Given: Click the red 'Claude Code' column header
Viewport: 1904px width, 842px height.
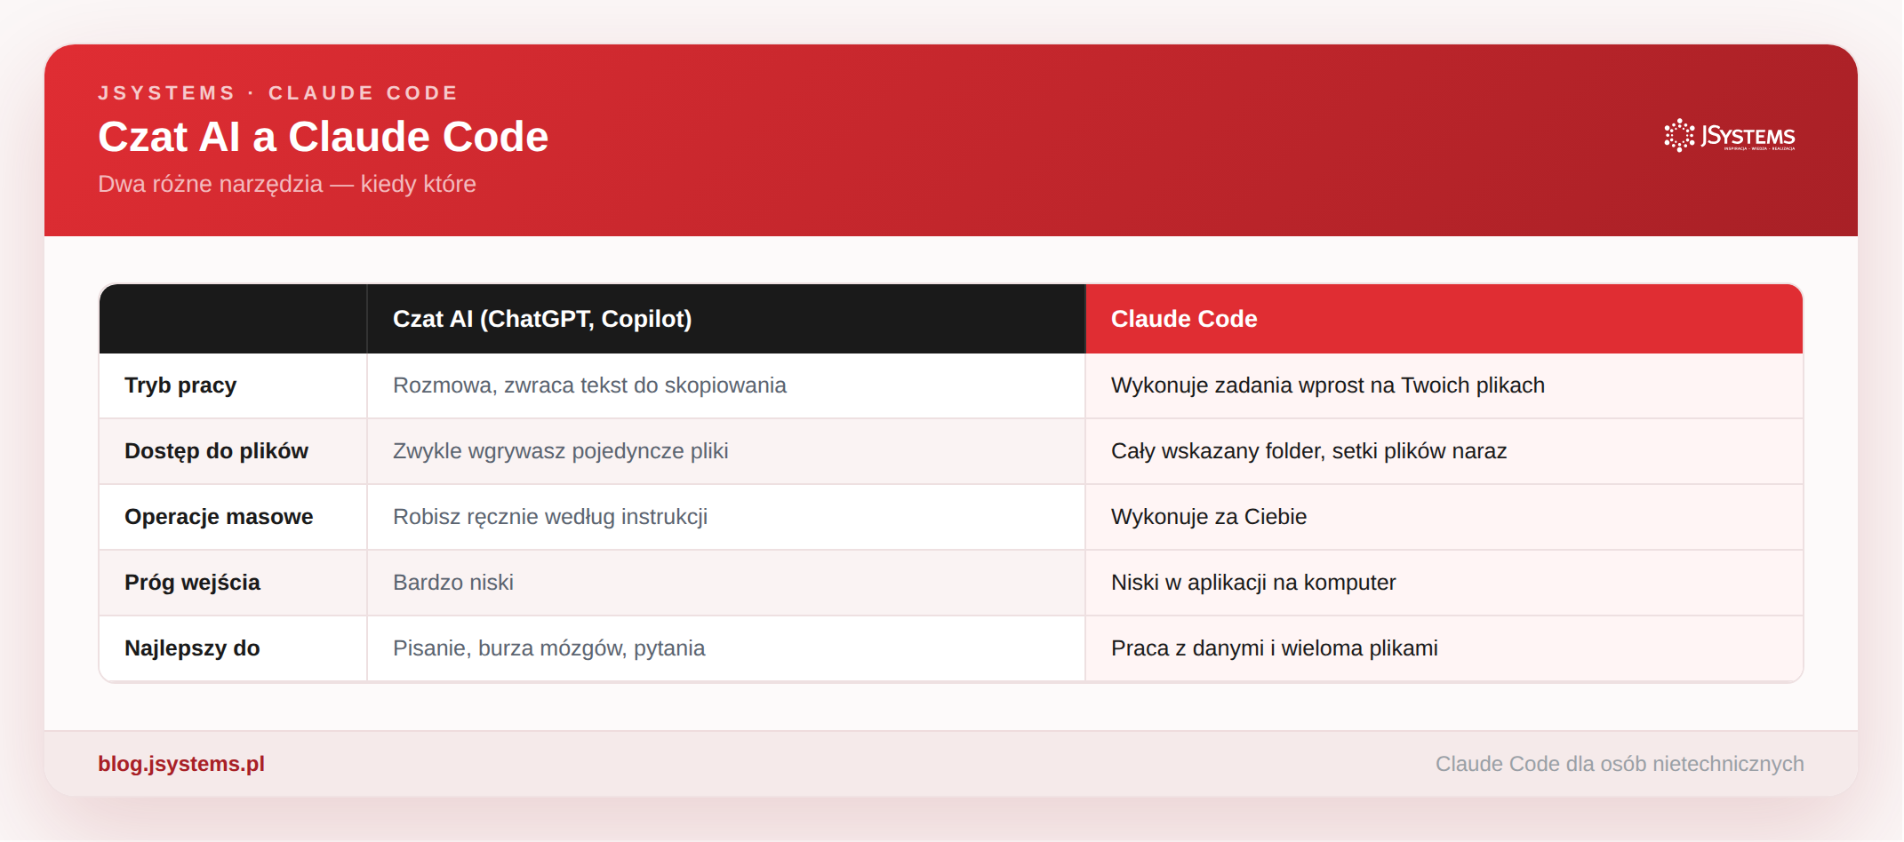Looking at the screenshot, I should point(1444,319).
